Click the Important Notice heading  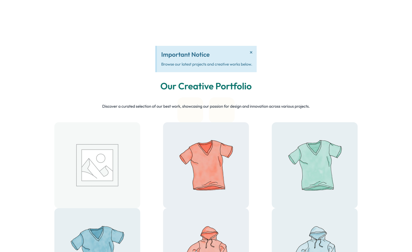(185, 54)
